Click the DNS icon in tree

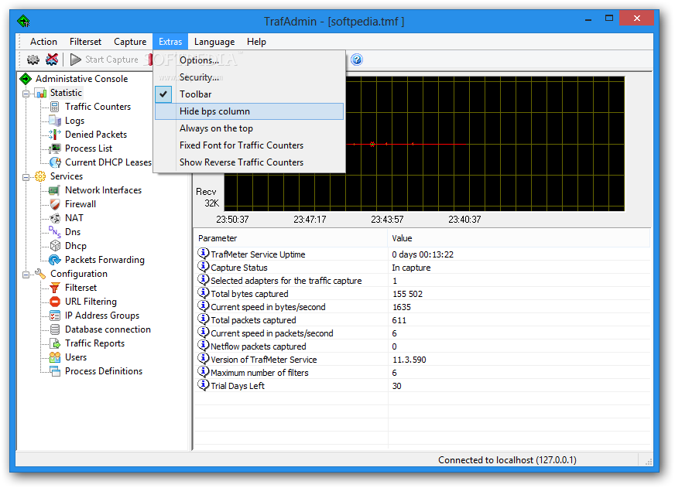(x=55, y=232)
